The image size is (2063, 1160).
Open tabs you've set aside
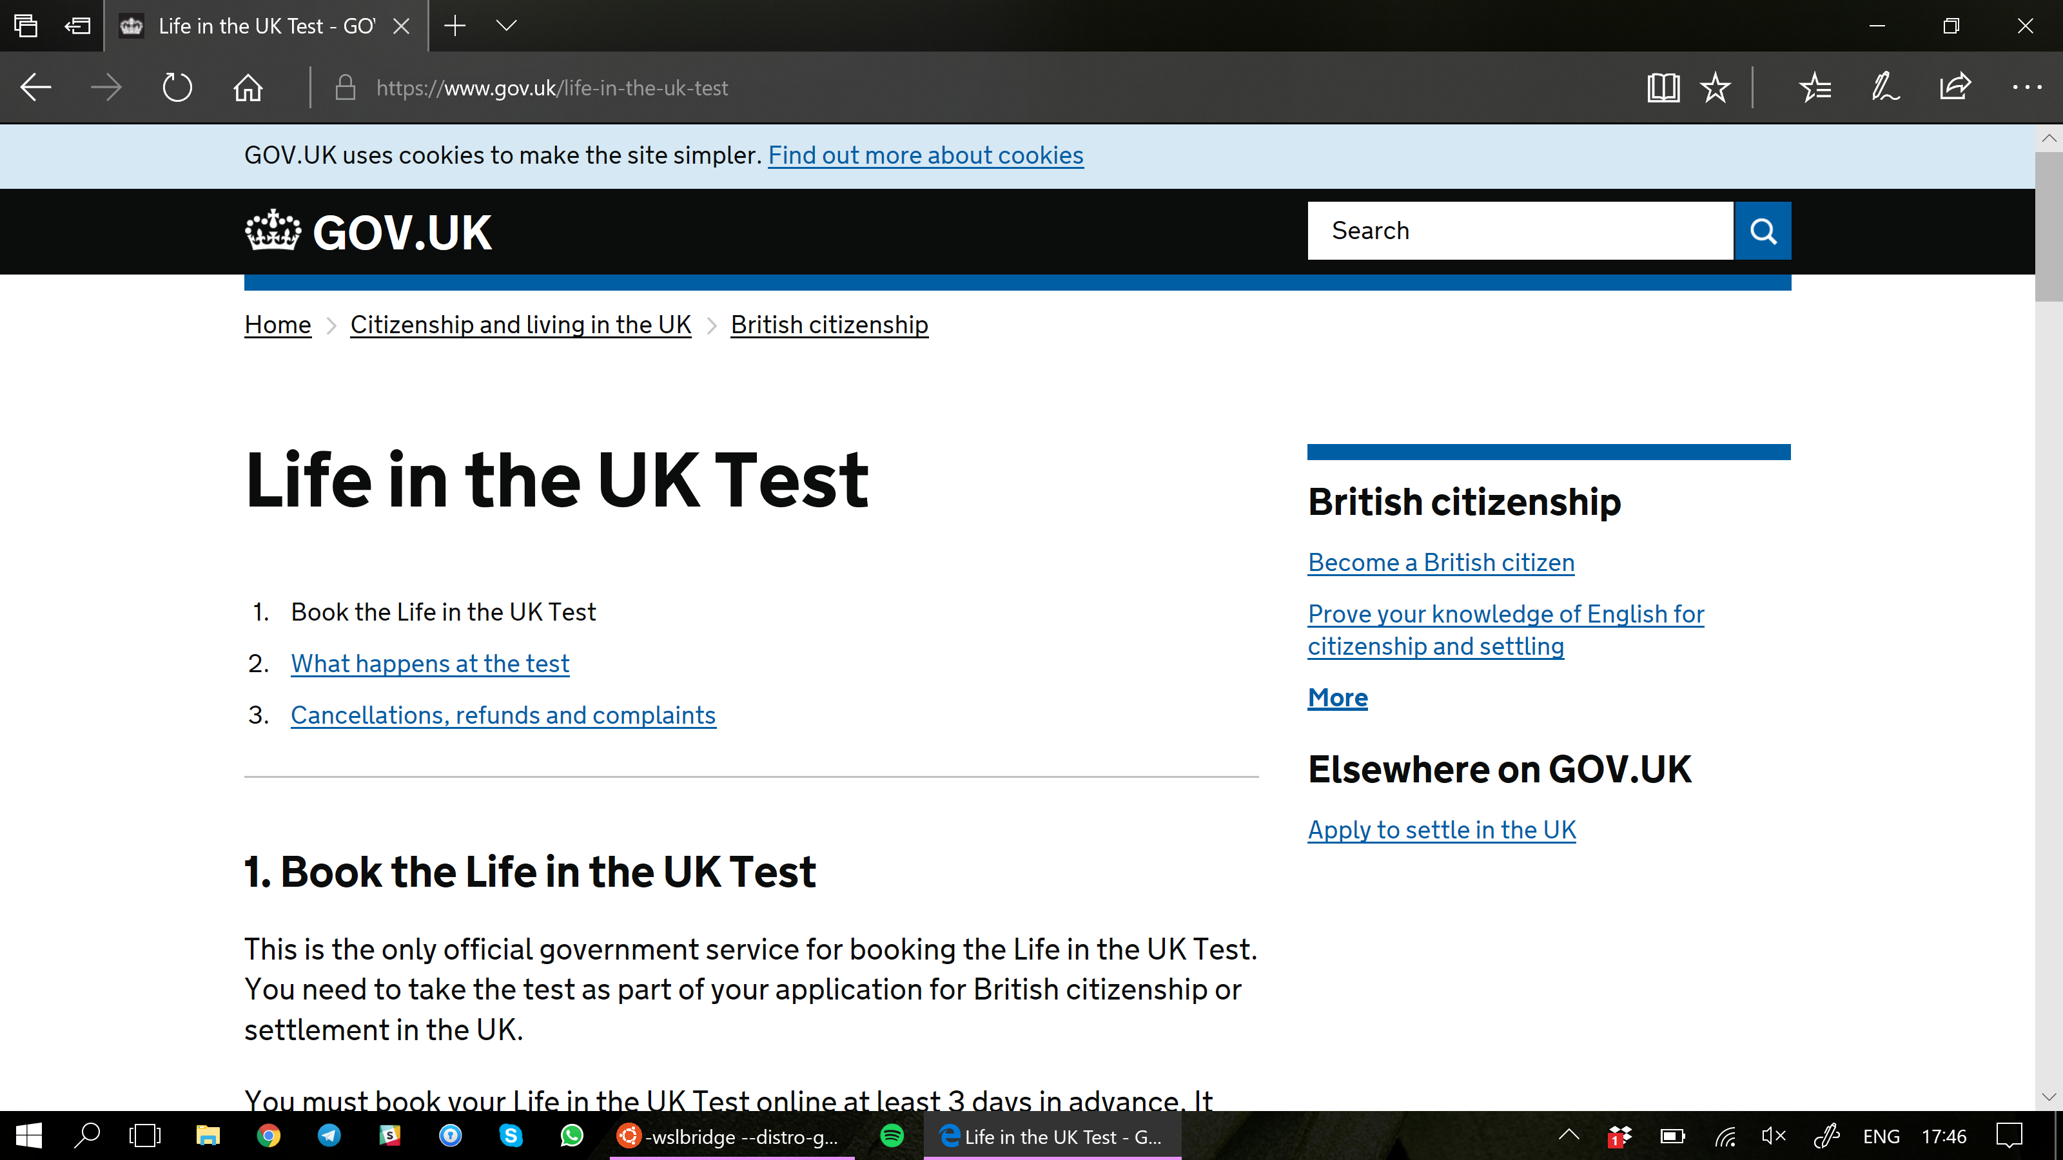pyautogui.click(x=26, y=26)
